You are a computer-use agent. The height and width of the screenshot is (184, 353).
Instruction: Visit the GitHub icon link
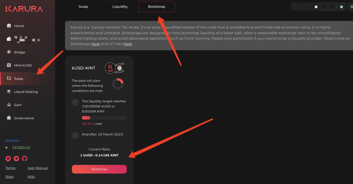point(25,158)
